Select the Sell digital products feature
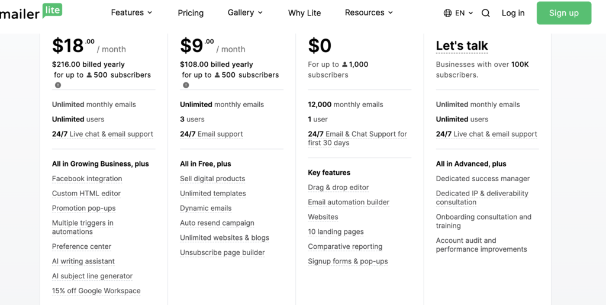Viewport: 606px width, 305px height. (x=212, y=179)
